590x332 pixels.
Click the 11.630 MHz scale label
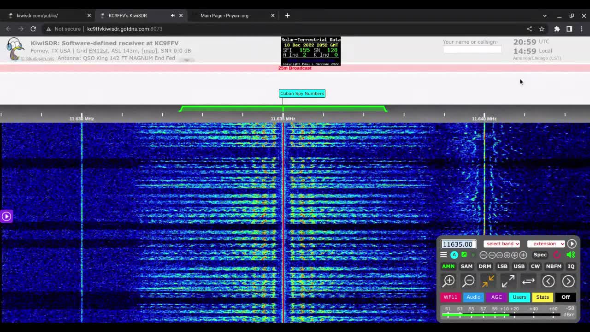pyautogui.click(x=82, y=119)
